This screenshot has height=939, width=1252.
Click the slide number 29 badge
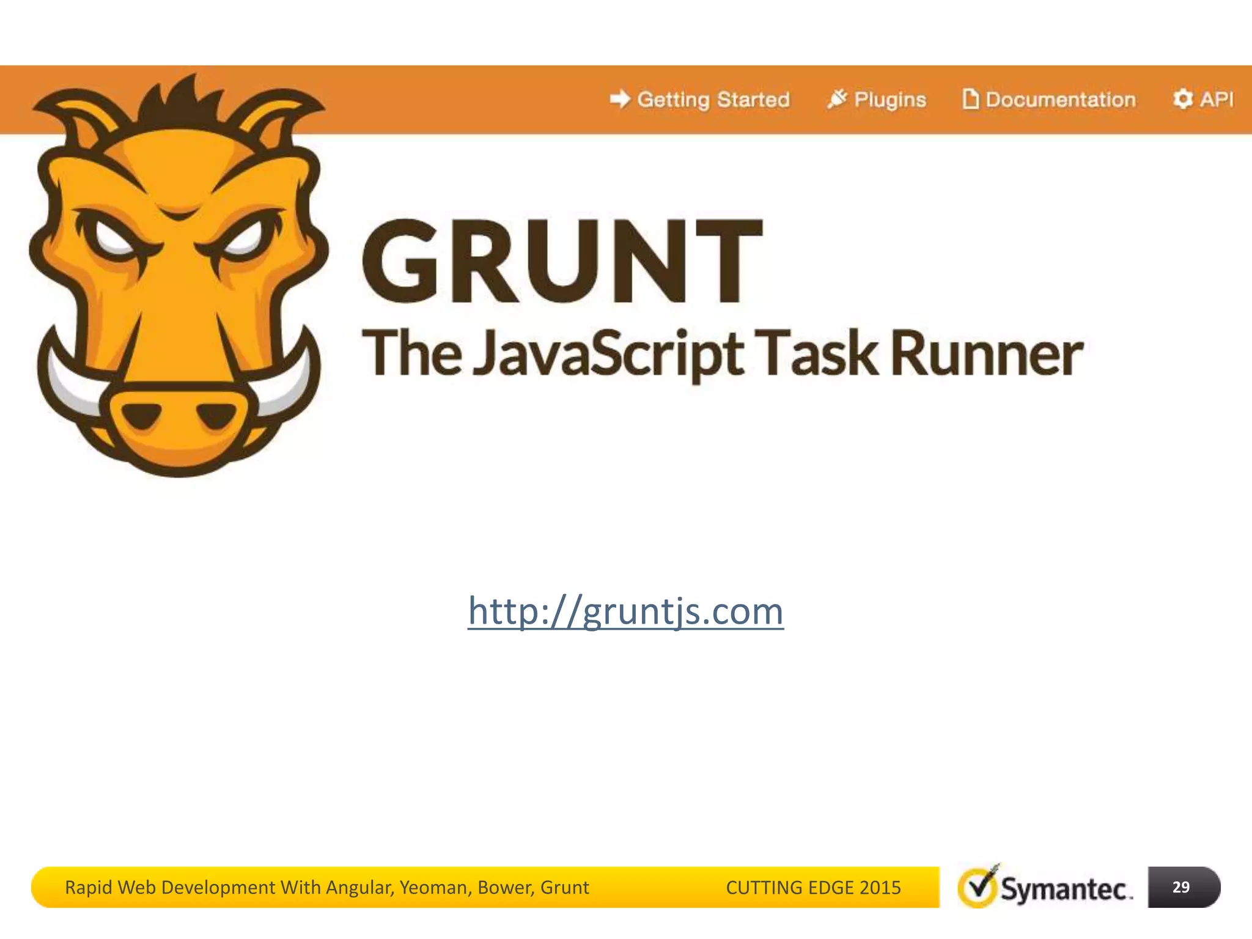(1184, 887)
